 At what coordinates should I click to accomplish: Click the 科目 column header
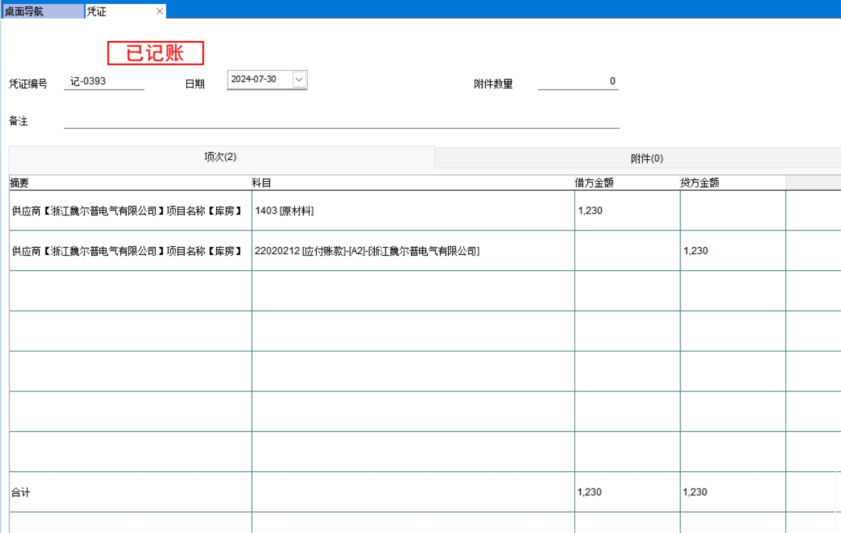tap(412, 183)
